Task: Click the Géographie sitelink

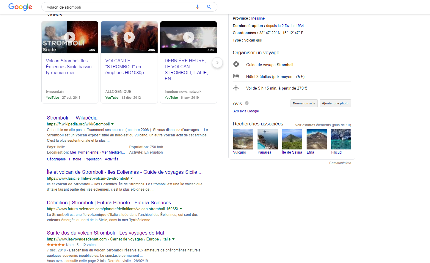Action: click(56, 159)
